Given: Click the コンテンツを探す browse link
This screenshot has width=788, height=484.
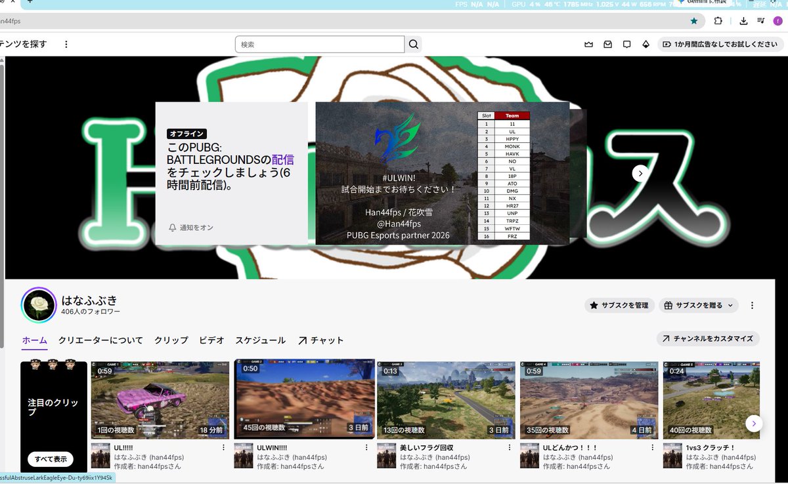Looking at the screenshot, I should (24, 44).
